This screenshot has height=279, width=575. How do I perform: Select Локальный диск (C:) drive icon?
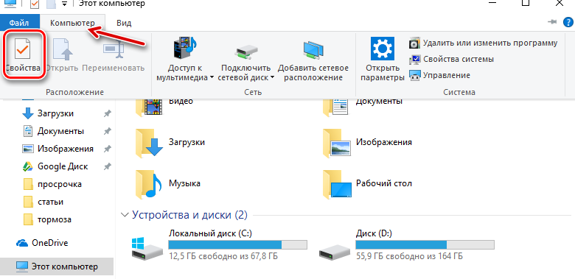pyautogui.click(x=147, y=249)
